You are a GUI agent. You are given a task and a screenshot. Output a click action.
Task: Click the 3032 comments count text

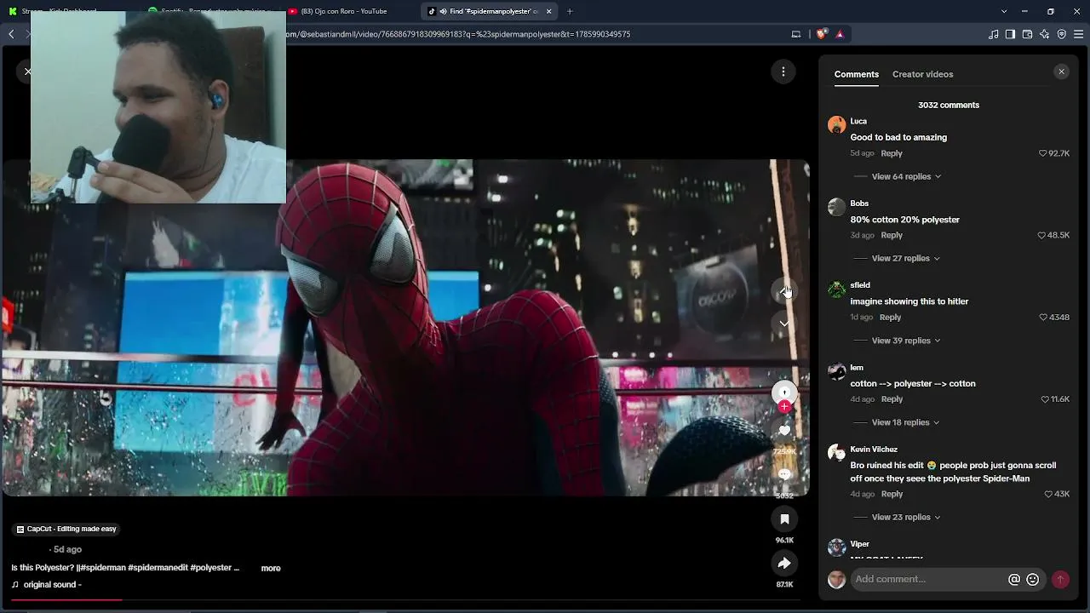point(949,106)
